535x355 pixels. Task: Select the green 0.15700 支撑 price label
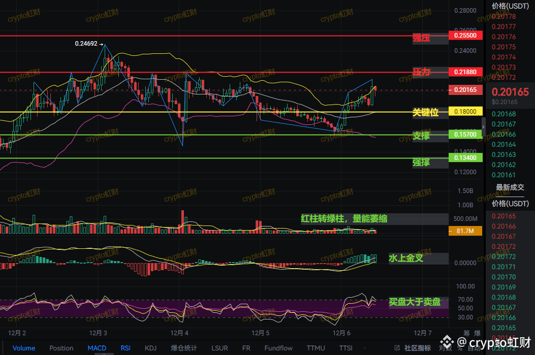[x=465, y=135]
